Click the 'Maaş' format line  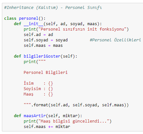(38, 94)
